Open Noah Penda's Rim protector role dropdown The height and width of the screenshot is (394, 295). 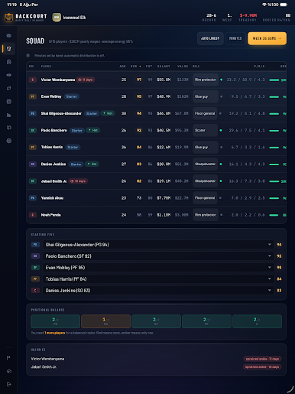pyautogui.click(x=206, y=215)
